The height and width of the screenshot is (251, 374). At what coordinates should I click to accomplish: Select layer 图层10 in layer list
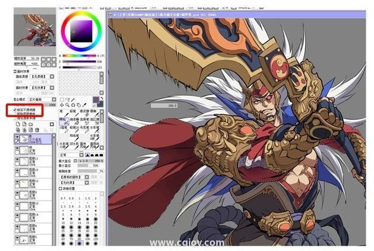(33, 206)
